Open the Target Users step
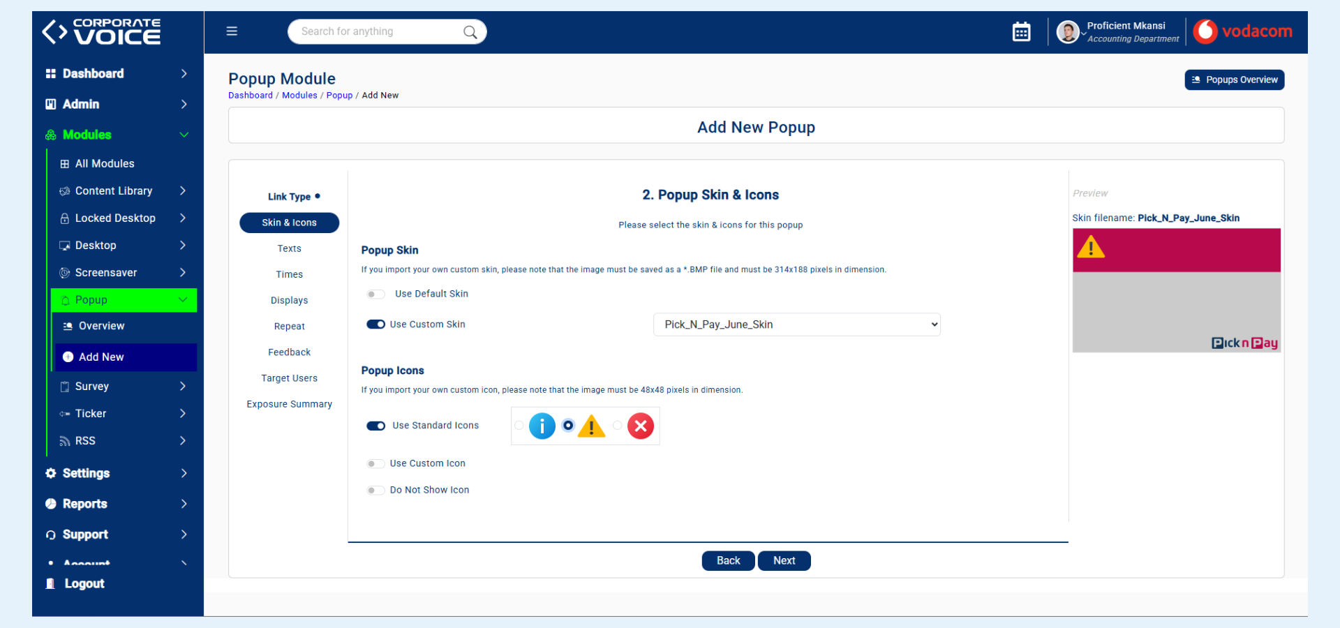This screenshot has height=628, width=1340. pyautogui.click(x=289, y=377)
